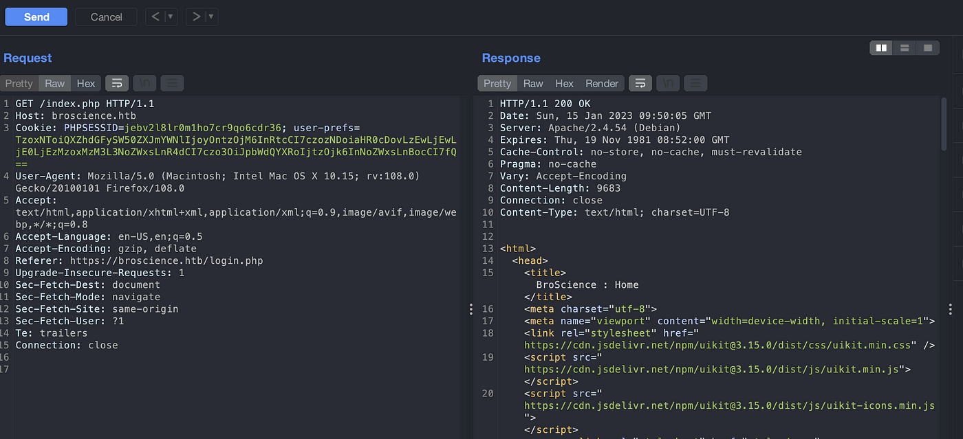Click the Cache-Control response header line
This screenshot has width=963, height=439.
[651, 152]
